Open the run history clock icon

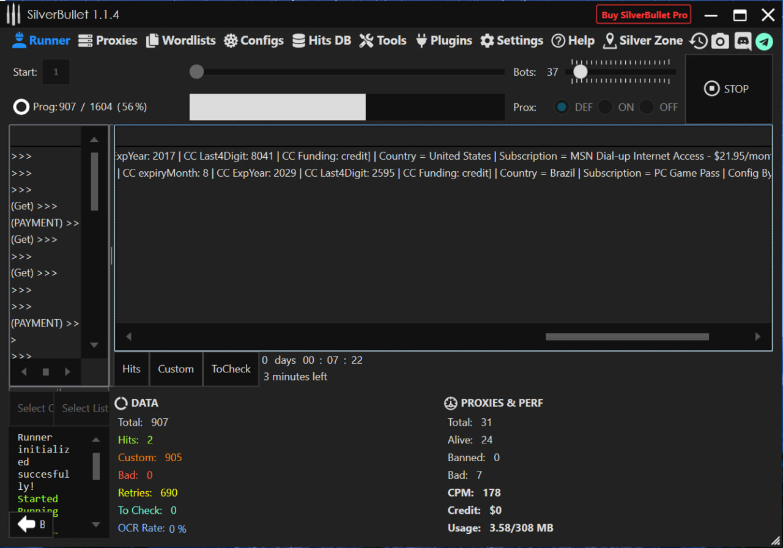699,41
